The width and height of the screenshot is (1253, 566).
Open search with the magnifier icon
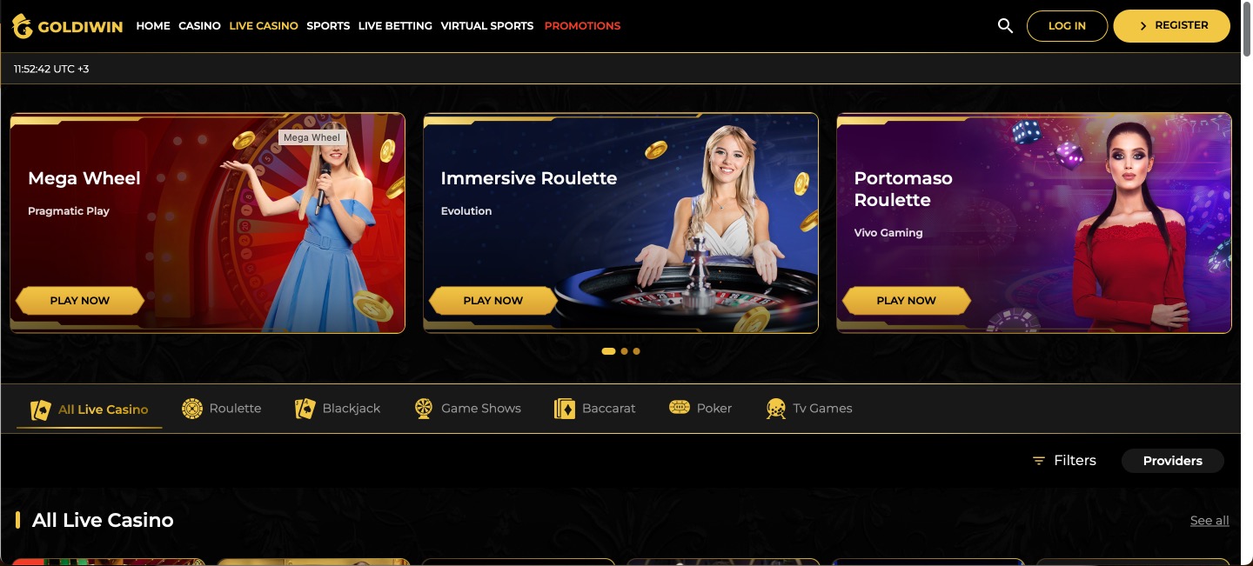[x=1005, y=26]
